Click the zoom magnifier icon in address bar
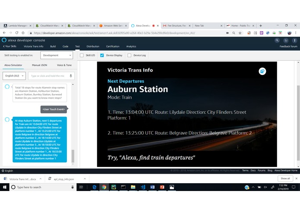Image resolution: width=300 pixels, height=213 pixels. 234,33
